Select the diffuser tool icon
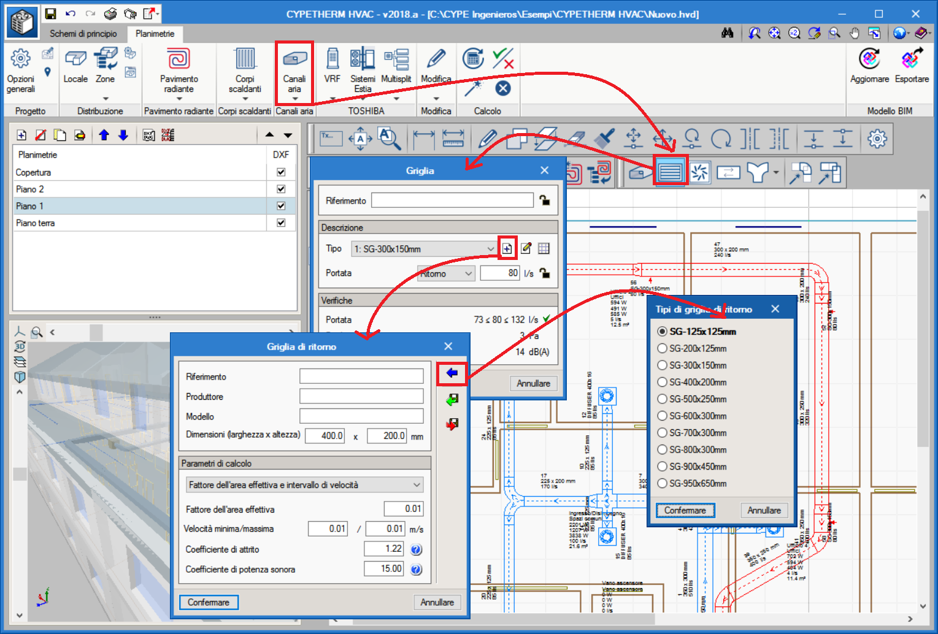This screenshot has height=634, width=938. coord(699,173)
